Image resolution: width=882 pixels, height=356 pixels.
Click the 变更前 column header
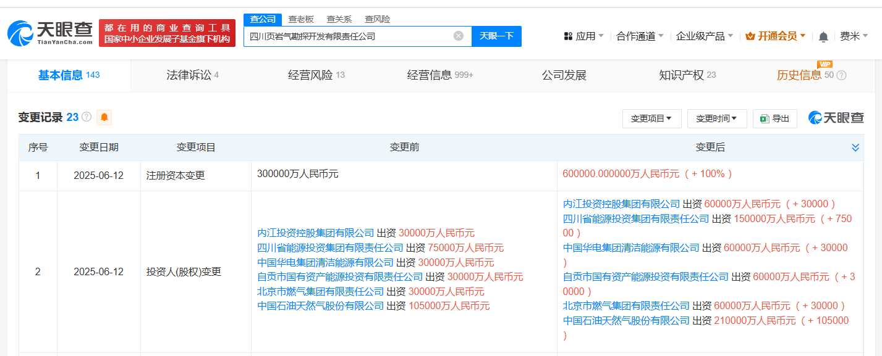click(404, 147)
